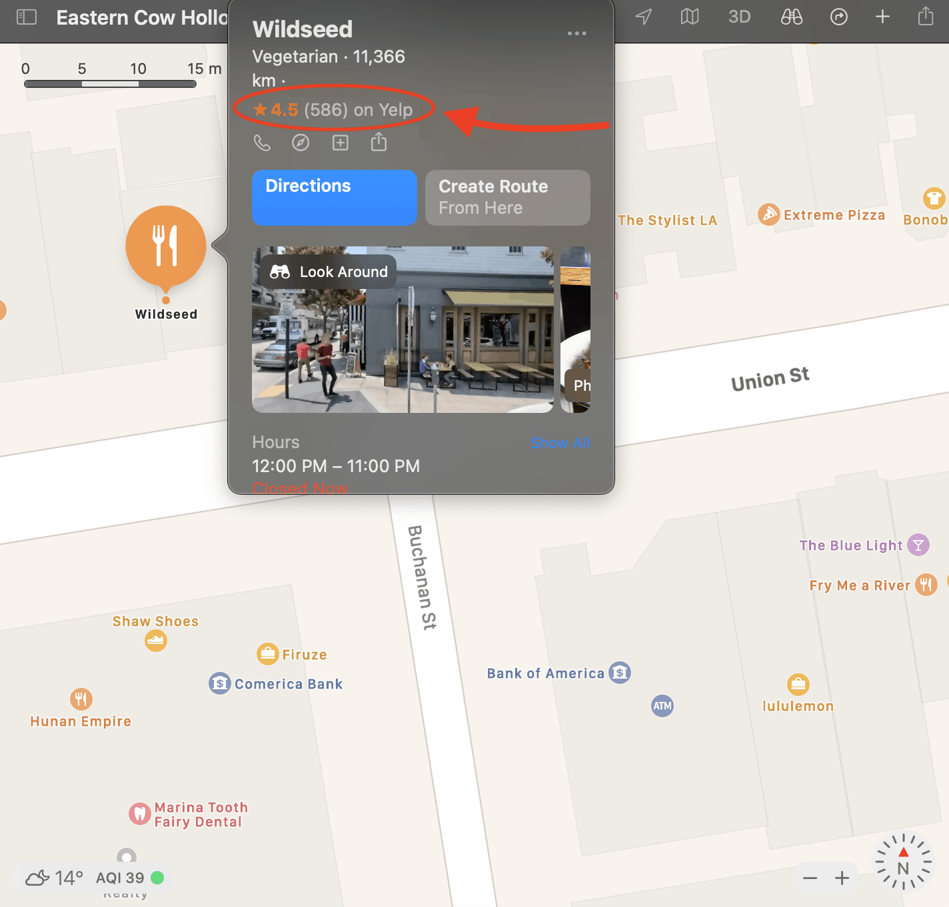This screenshot has height=907, width=949.
Task: Share Wildseed place using card share icon
Action: click(x=379, y=142)
